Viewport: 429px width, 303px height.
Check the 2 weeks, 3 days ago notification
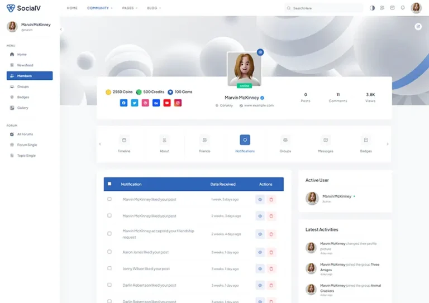click(x=109, y=215)
